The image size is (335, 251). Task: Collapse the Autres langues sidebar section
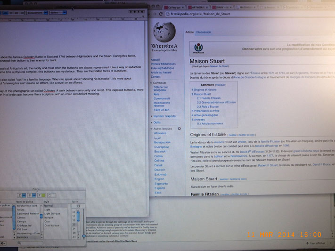pyautogui.click(x=161, y=129)
